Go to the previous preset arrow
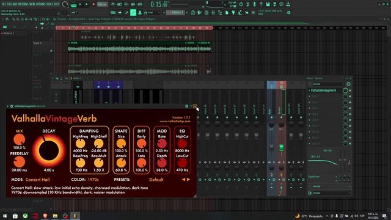Screen dimensions: 391x220 [184, 179]
